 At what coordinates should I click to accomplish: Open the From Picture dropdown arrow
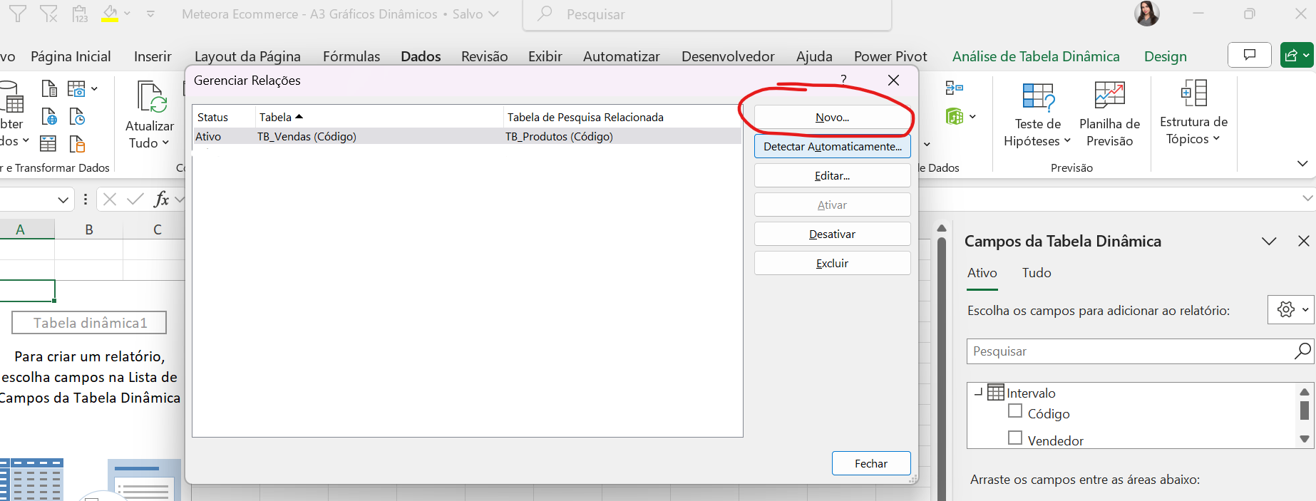(94, 89)
